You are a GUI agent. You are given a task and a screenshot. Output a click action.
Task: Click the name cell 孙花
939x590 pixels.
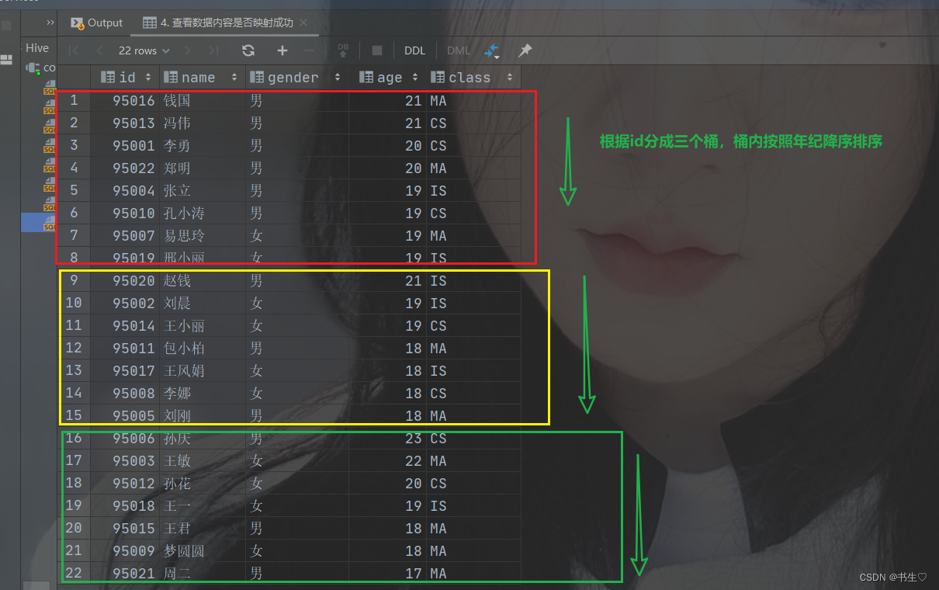203,483
